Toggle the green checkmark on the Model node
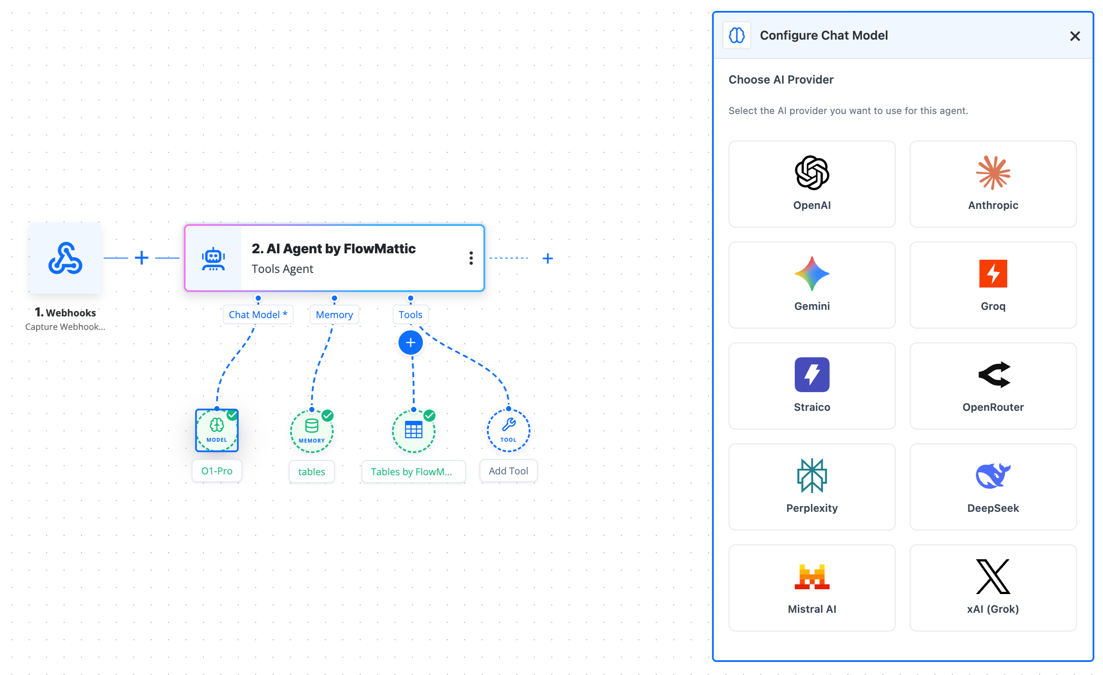This screenshot has width=1103, height=675. [233, 416]
